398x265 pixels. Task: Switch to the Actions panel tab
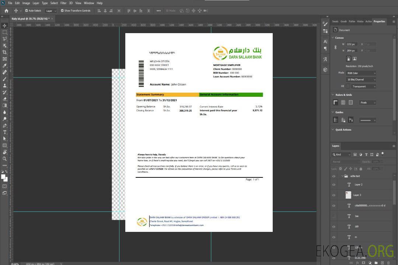point(368,22)
